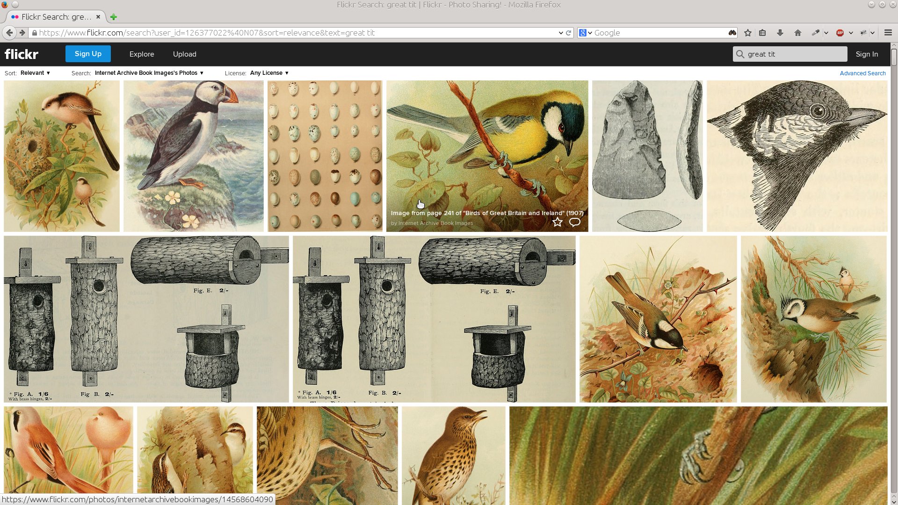
Task: Open the bird eggs plate thumbnail
Action: point(325,156)
